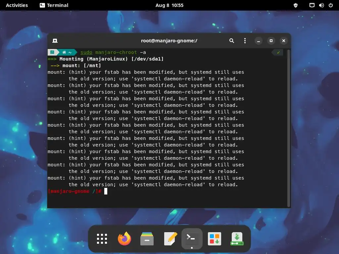Image resolution: width=339 pixels, height=254 pixels.
Task: Click the terminal vertical scrollbar
Action: (288, 128)
